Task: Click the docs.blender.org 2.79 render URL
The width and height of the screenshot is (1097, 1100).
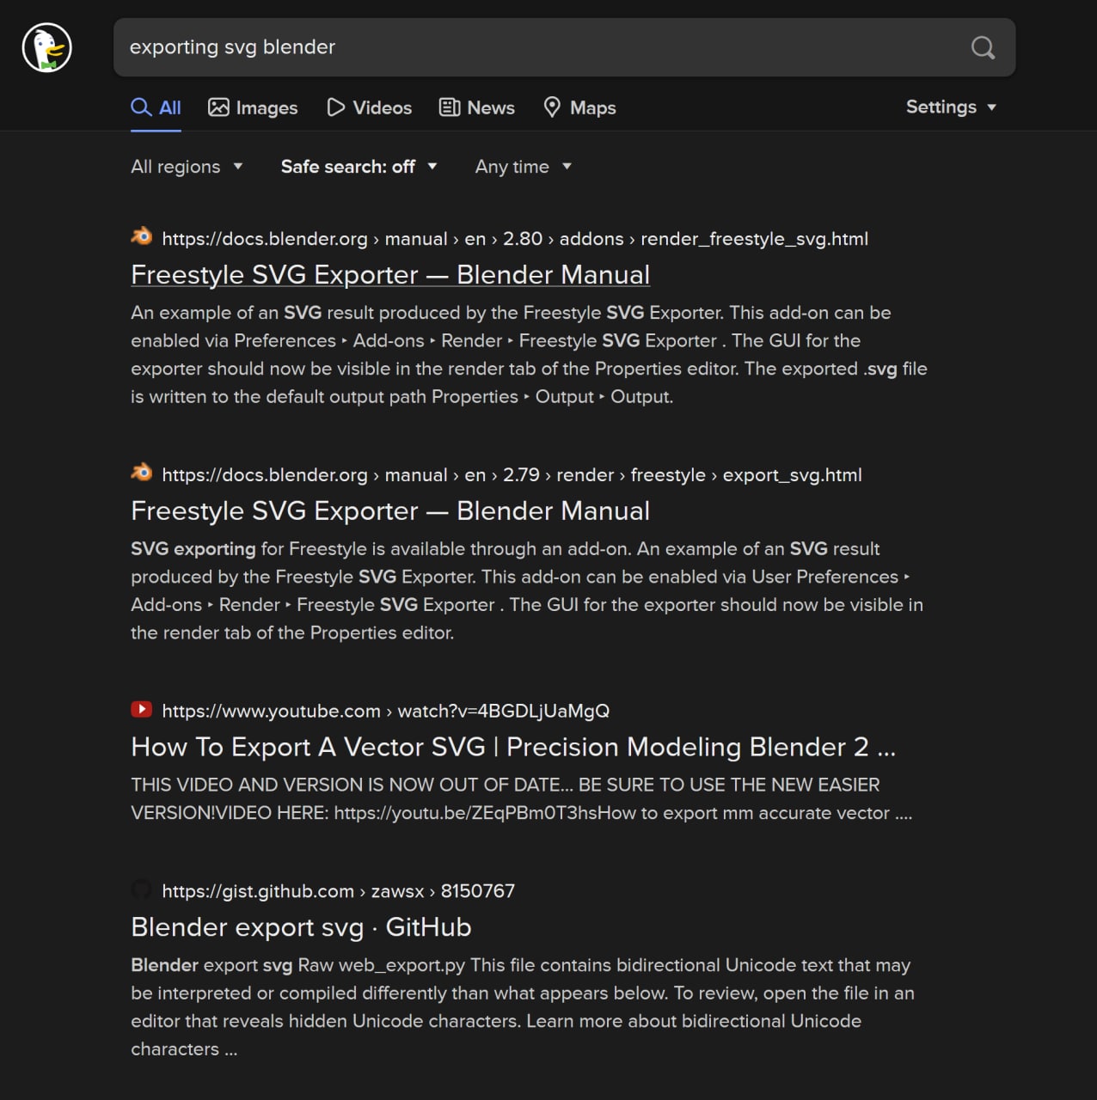Action: pyautogui.click(x=512, y=475)
